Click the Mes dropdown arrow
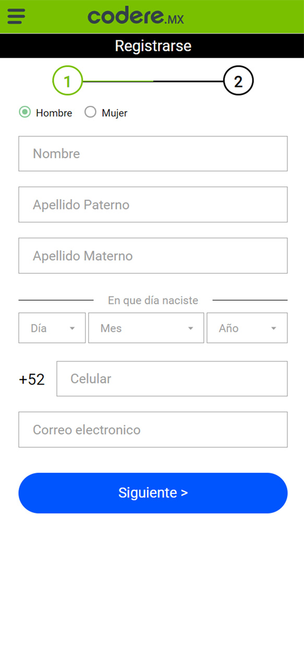This screenshot has height=661, width=304. click(x=191, y=329)
